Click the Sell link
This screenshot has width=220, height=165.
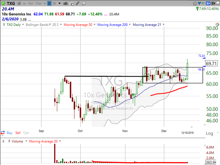point(18,133)
